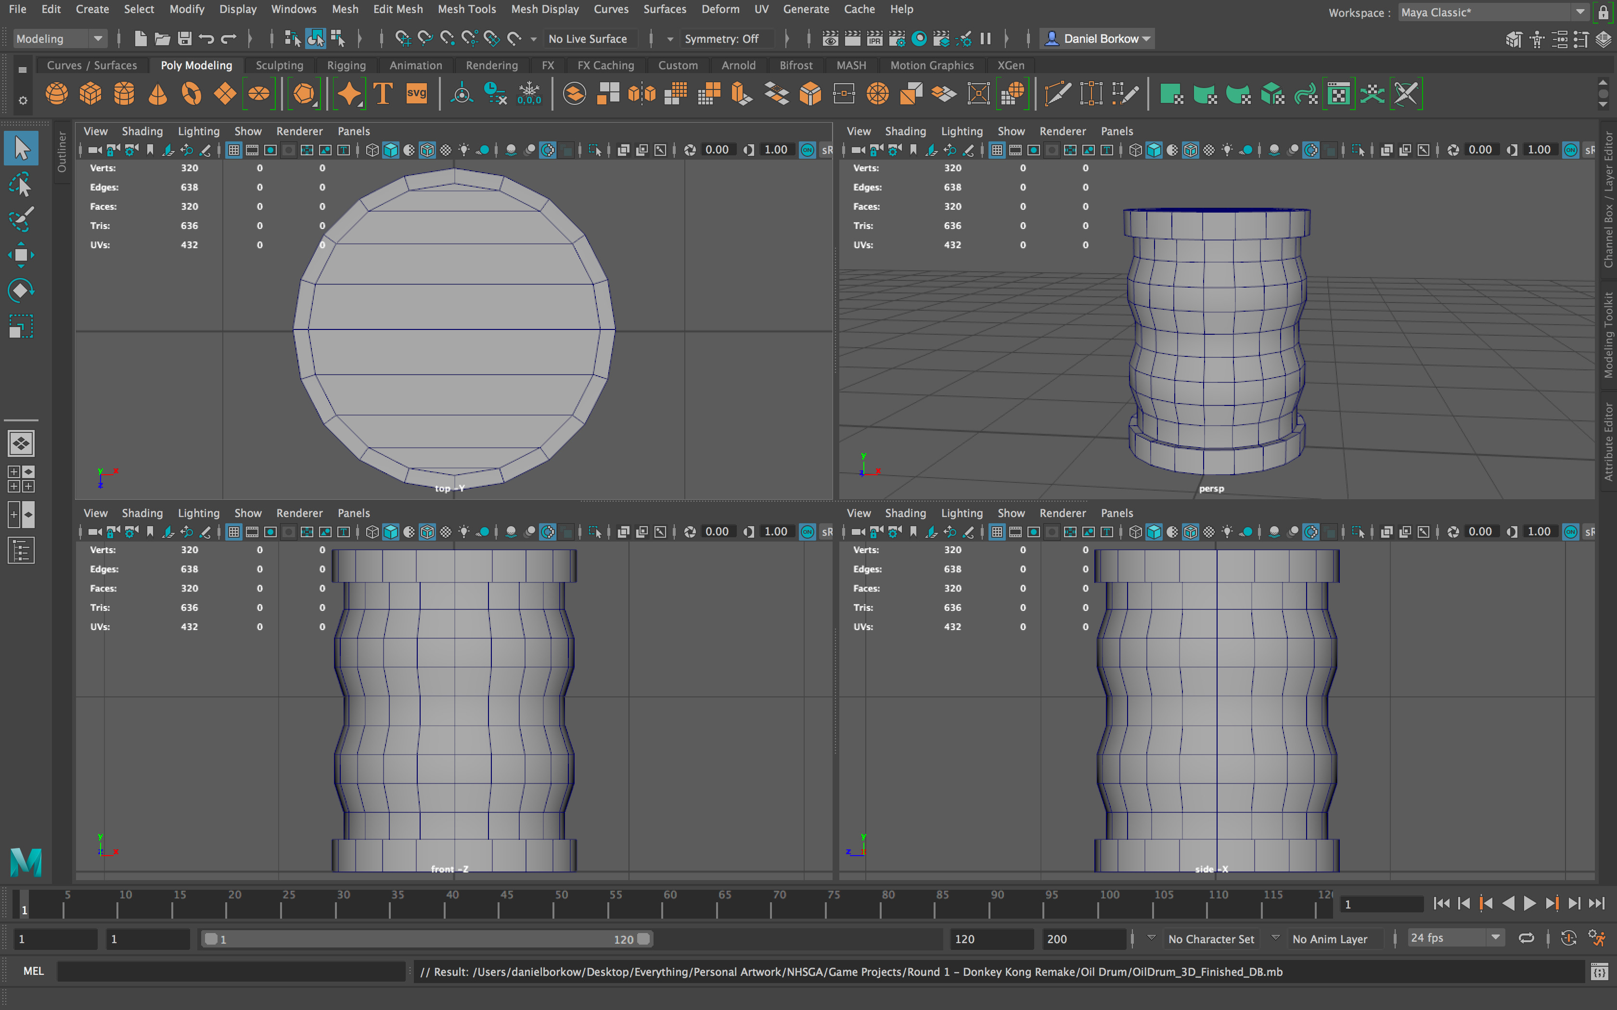The image size is (1617, 1010).
Task: Click the play forwards button
Action: coord(1530,903)
